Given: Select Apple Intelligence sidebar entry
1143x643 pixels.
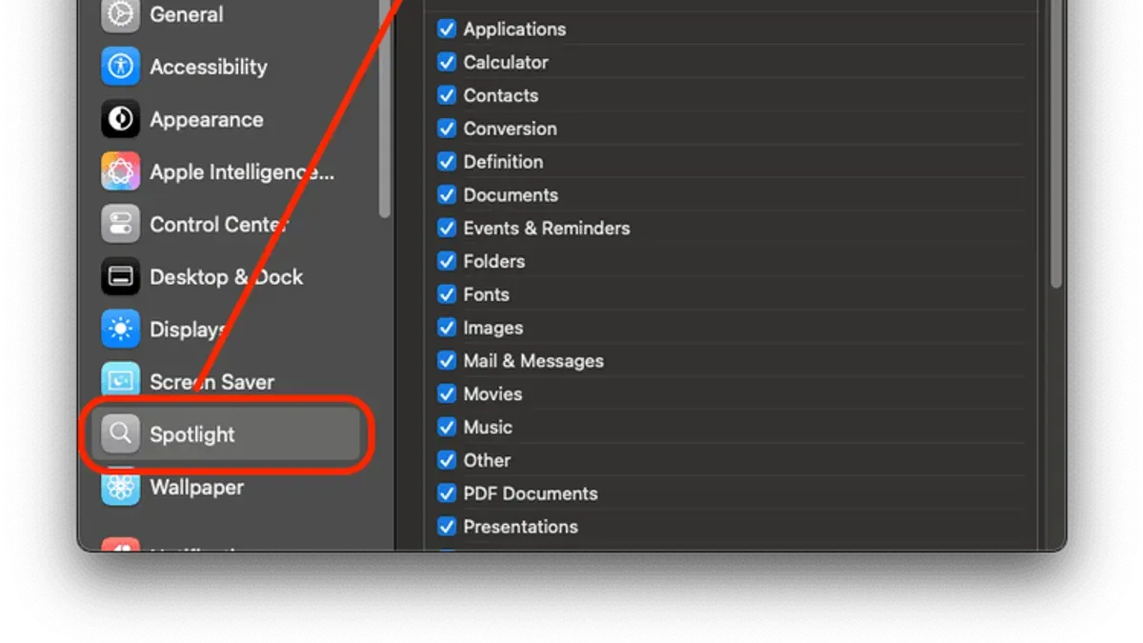Looking at the screenshot, I should [242, 172].
